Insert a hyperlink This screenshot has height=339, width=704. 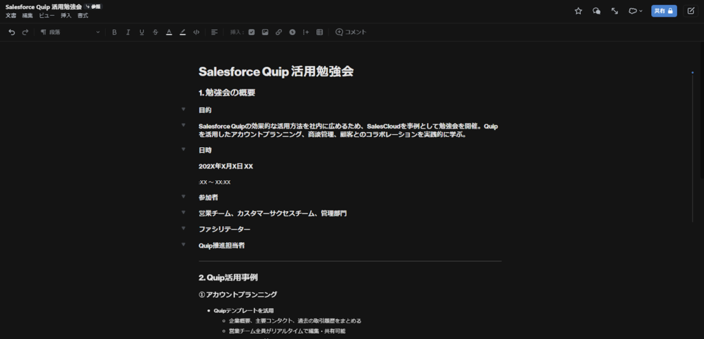click(x=279, y=32)
